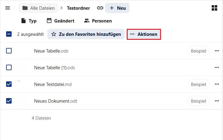The image size is (223, 140).
Task: Add selection to favorites
Action: tap(86, 34)
